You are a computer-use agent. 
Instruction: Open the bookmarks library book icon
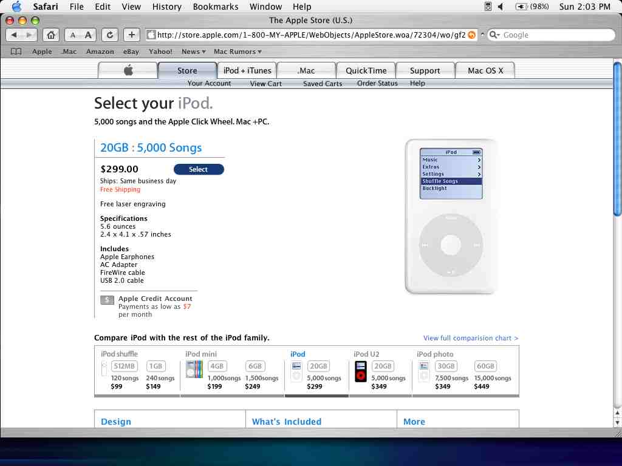coord(16,51)
